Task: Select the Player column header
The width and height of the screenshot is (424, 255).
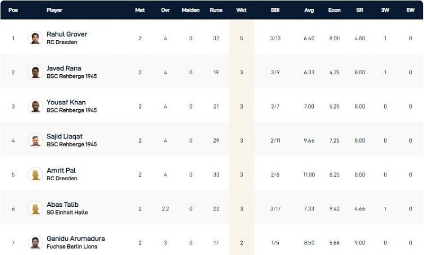Action: [x=54, y=10]
